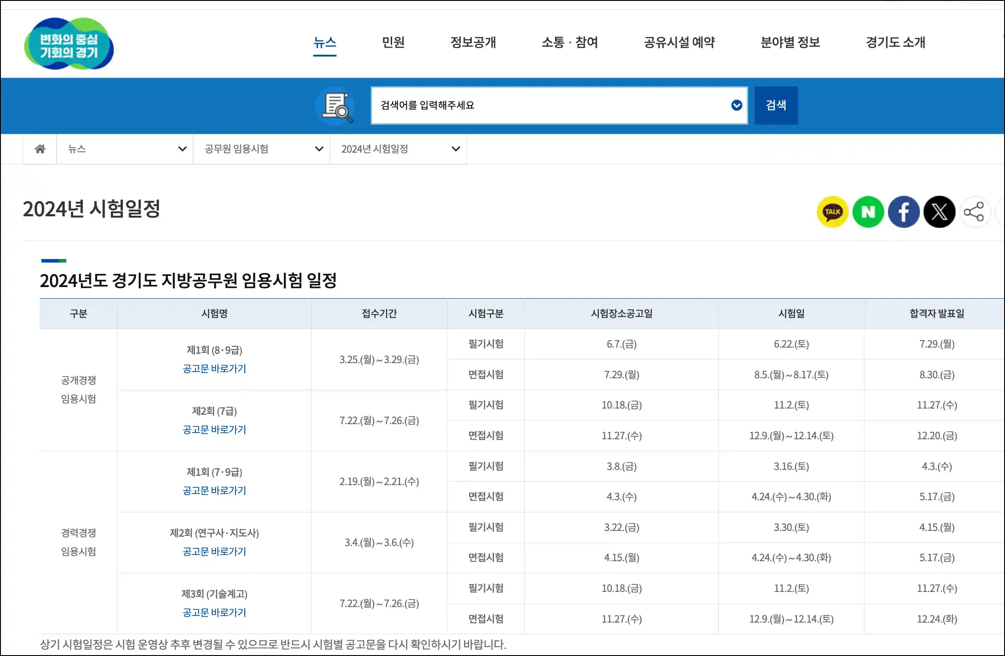The width and height of the screenshot is (1005, 656).
Task: Click the 검색 search button
Action: point(776,105)
